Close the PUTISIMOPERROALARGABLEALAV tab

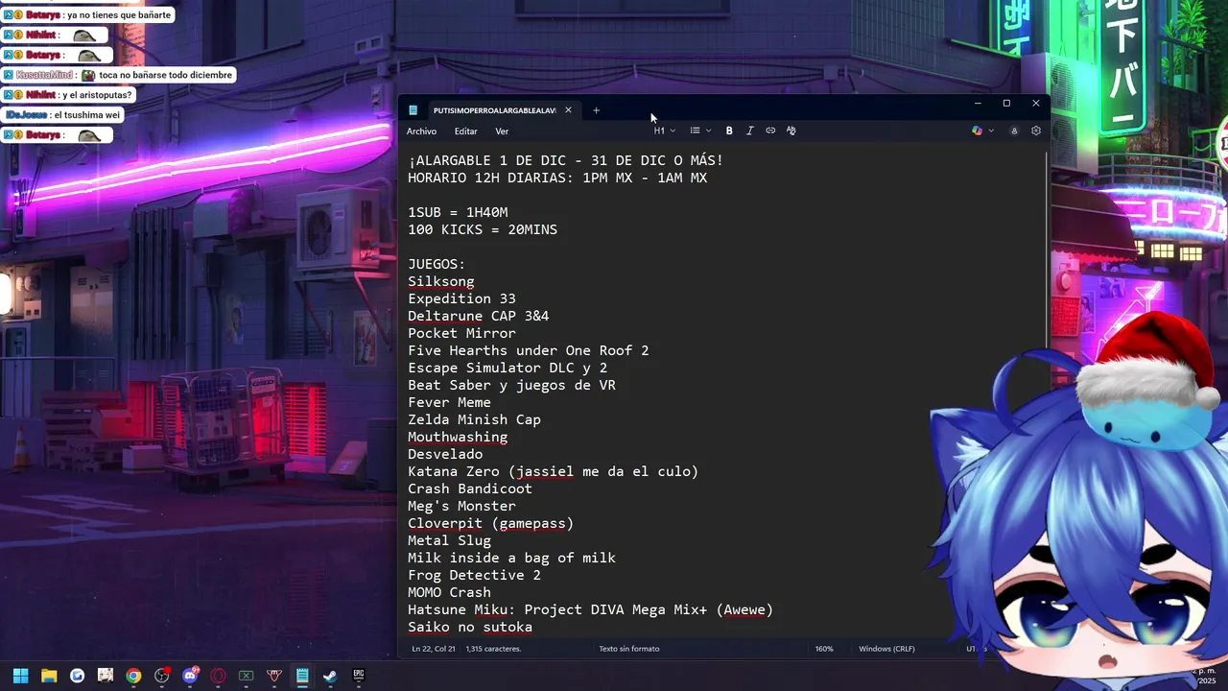pos(568,110)
